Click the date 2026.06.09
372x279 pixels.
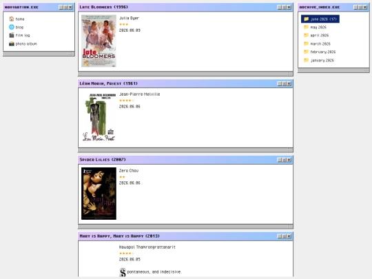pyautogui.click(x=130, y=30)
